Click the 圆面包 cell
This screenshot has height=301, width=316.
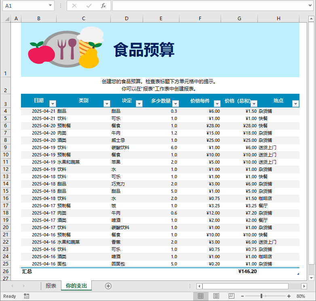click(x=126, y=264)
